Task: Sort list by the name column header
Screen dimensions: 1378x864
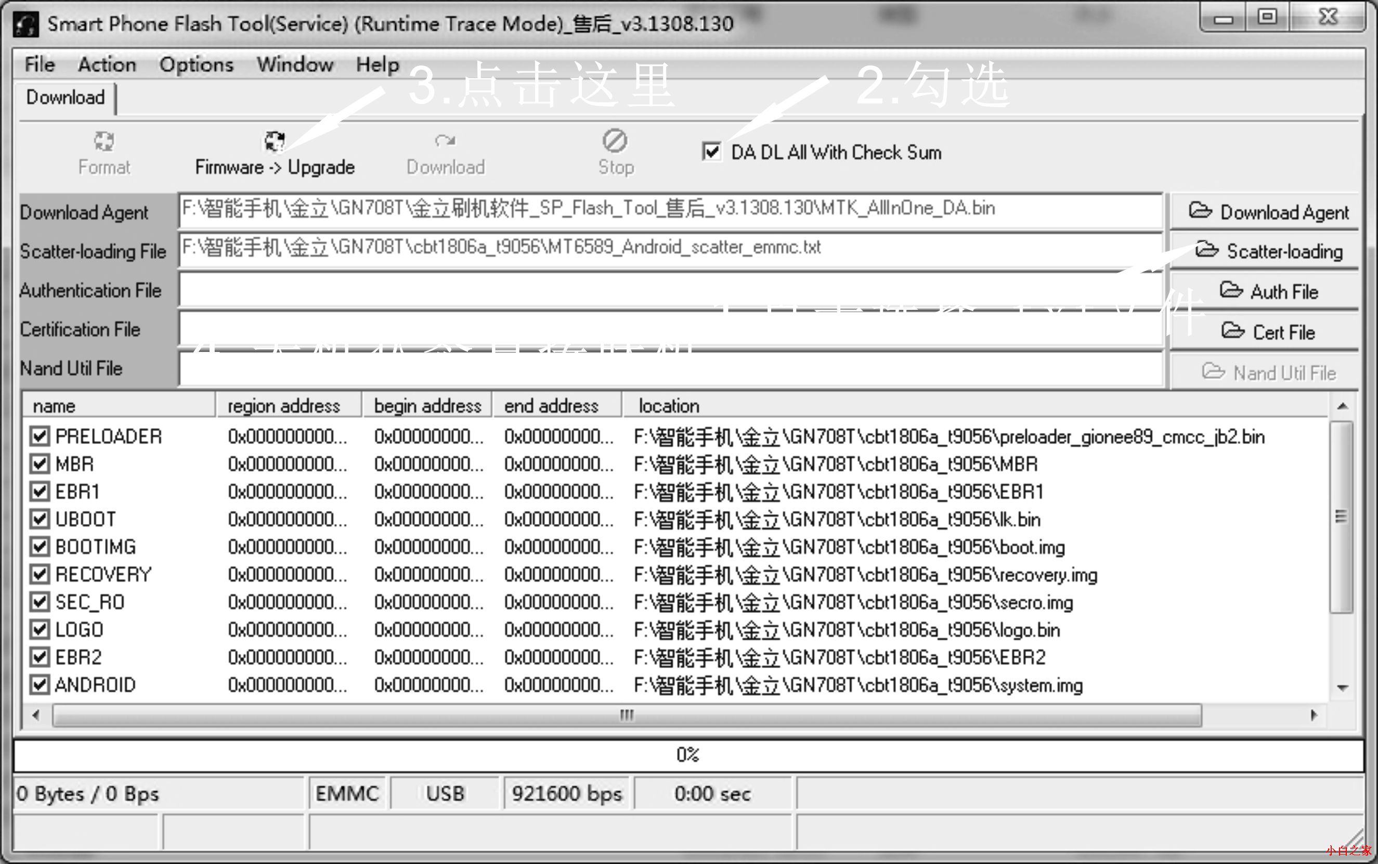Action: pos(119,405)
